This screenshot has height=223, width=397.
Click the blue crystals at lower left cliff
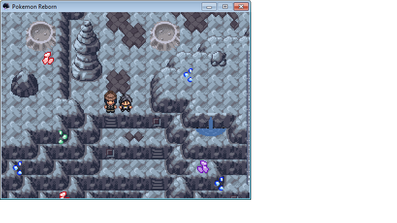coord(17,168)
